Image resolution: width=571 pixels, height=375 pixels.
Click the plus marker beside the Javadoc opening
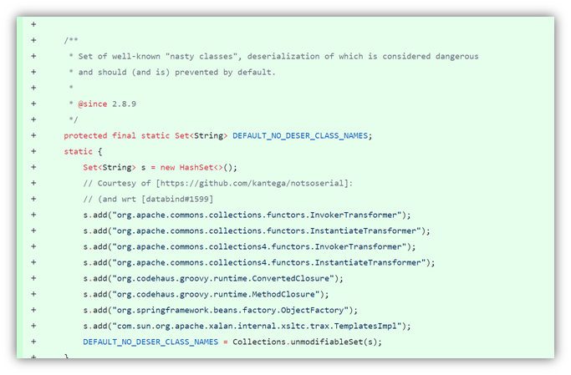coord(33,40)
